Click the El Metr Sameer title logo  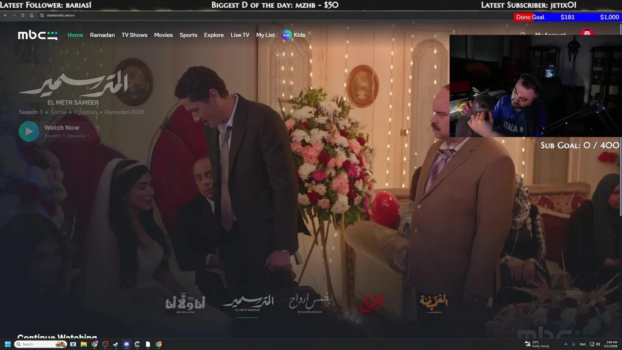pyautogui.click(x=73, y=88)
